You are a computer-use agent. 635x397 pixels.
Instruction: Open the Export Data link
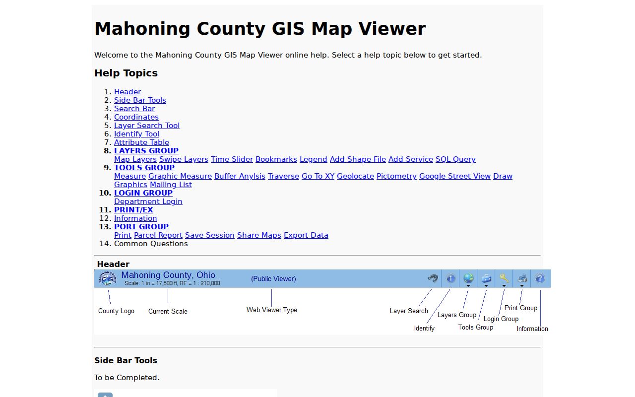pos(306,235)
